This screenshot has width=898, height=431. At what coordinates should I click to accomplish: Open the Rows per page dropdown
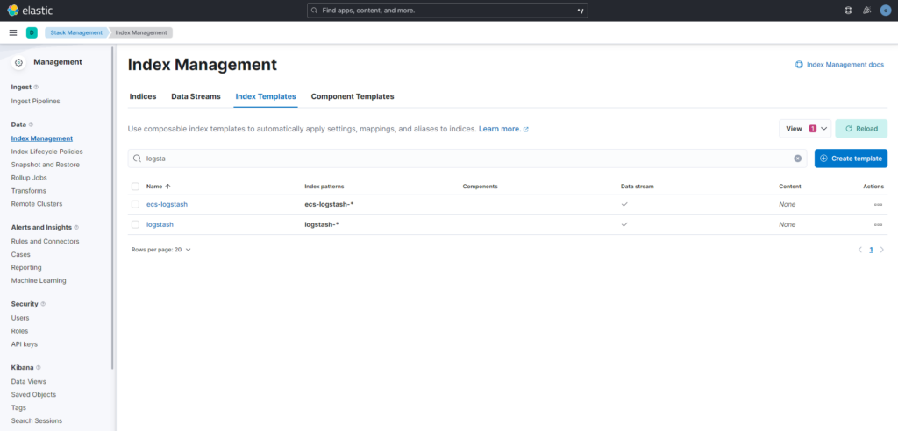(x=160, y=250)
